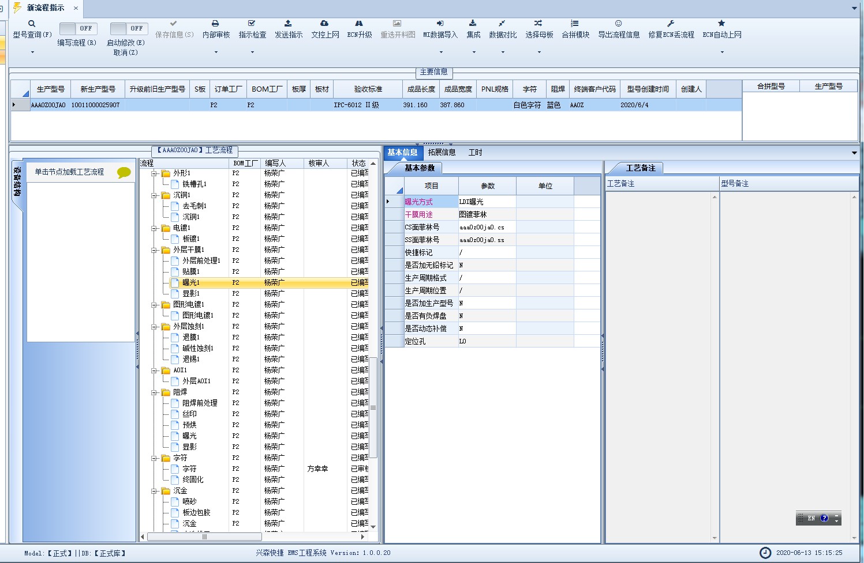Click the 文控上网 cloud upload icon
The width and height of the screenshot is (864, 563).
click(x=324, y=24)
